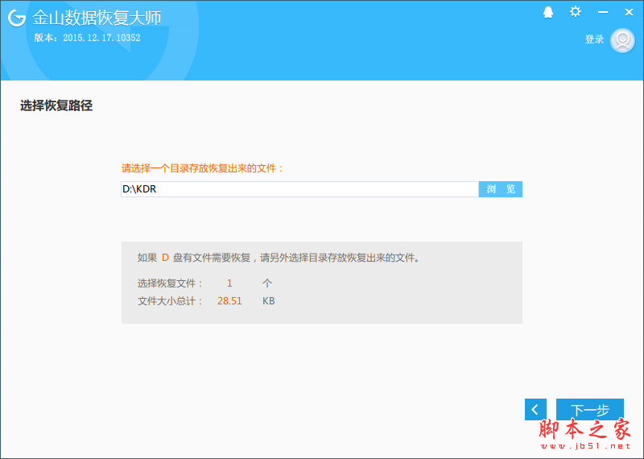Click the D:\KDR path input field
Screen dimensions: 644x459
[x=299, y=189]
